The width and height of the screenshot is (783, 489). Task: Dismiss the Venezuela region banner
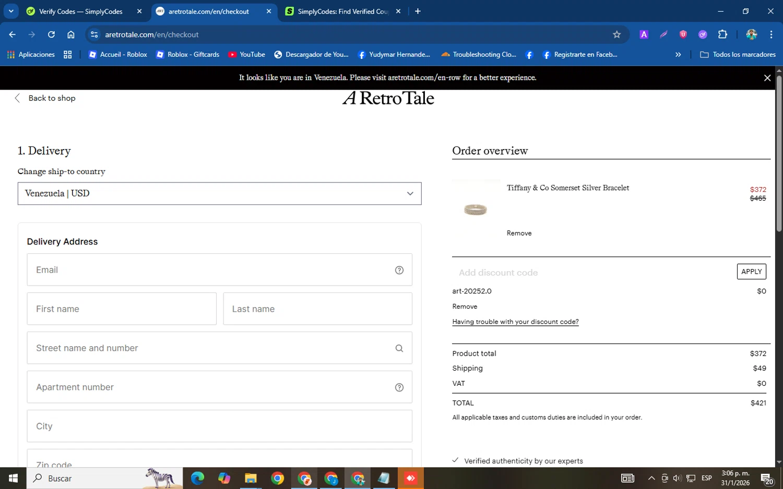767,78
